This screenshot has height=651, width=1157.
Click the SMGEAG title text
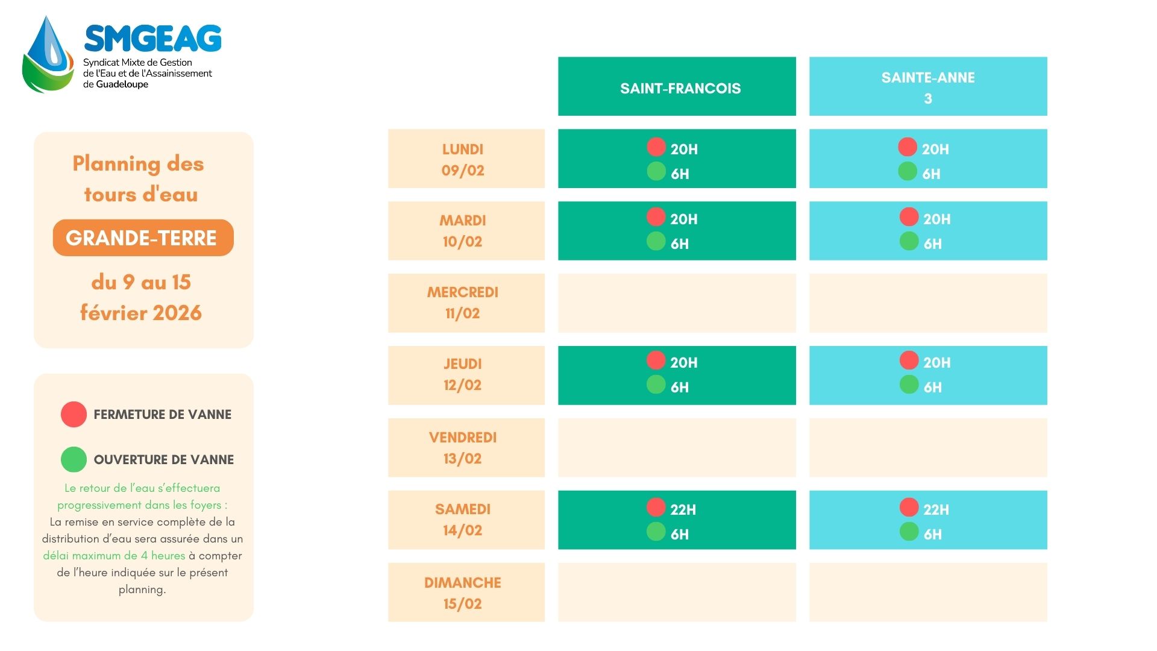[x=153, y=39]
